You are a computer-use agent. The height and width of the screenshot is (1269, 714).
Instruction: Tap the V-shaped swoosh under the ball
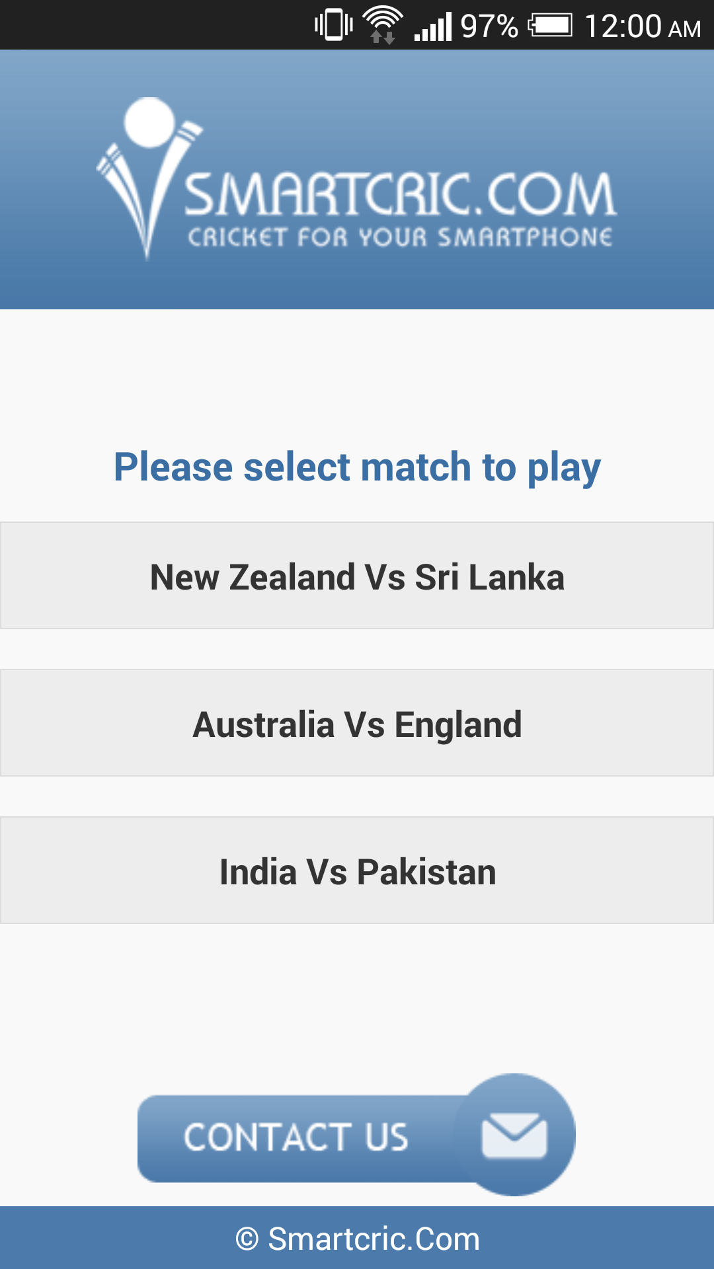pos(147,198)
